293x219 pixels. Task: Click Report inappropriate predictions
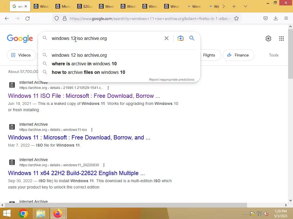click(x=171, y=80)
